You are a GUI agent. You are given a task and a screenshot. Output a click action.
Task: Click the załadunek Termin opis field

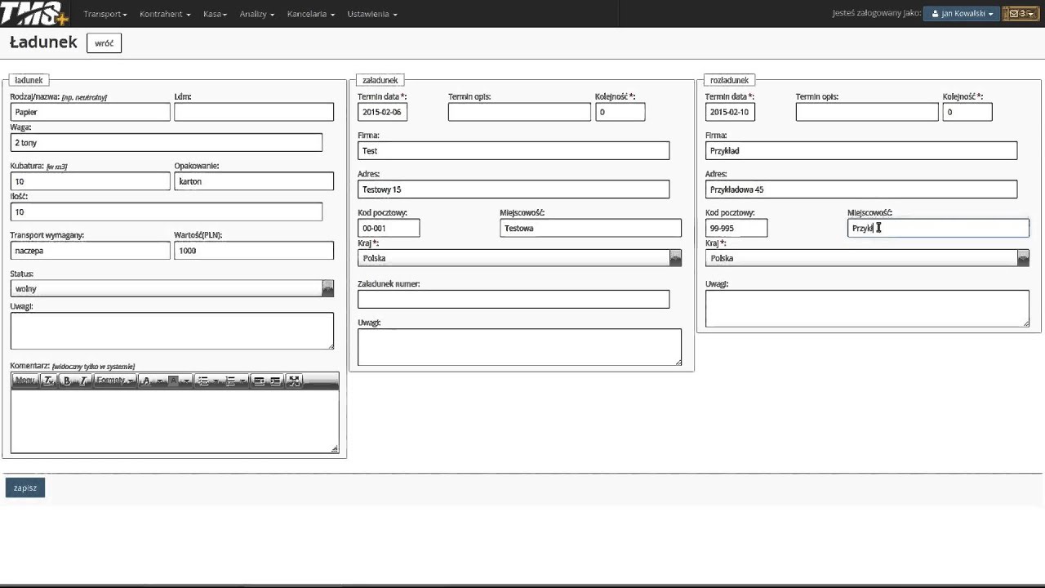[x=519, y=112]
